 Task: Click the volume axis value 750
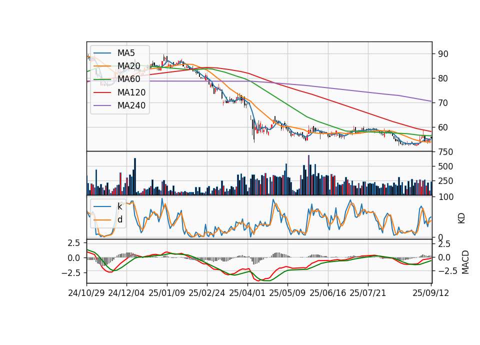[445, 152]
